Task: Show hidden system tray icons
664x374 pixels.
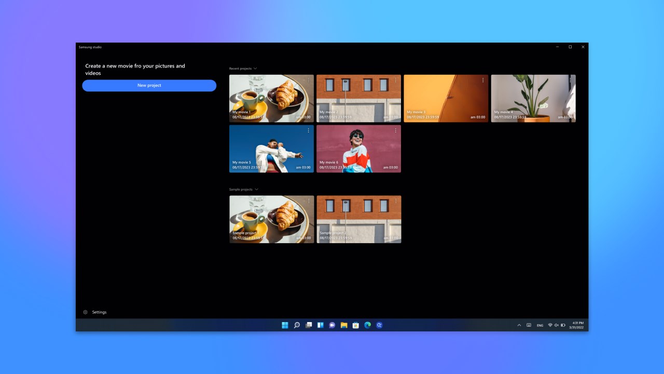Action: (519, 325)
